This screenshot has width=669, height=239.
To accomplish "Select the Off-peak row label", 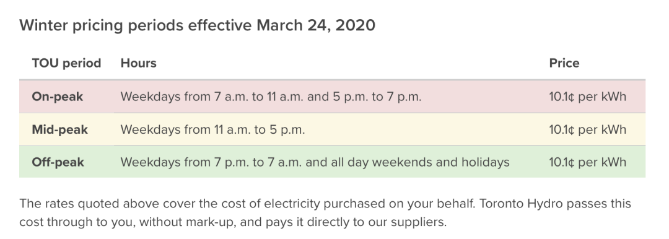I will click(x=58, y=163).
